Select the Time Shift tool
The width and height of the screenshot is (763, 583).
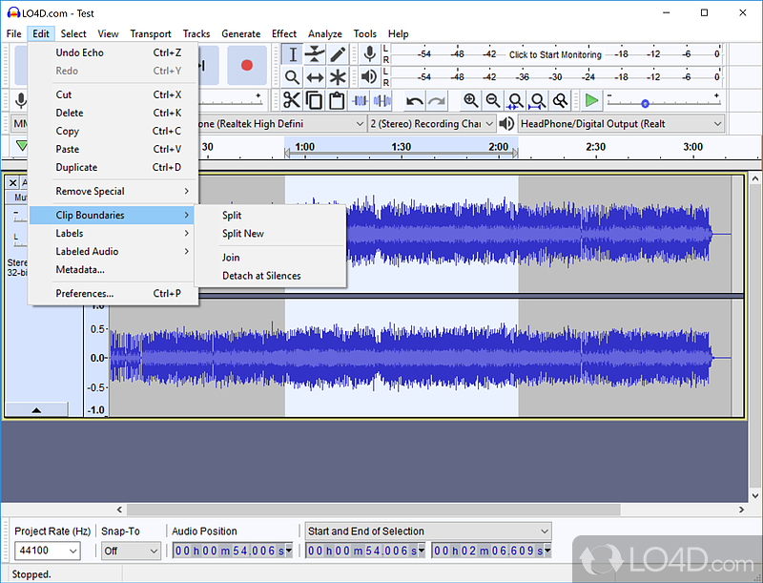315,77
